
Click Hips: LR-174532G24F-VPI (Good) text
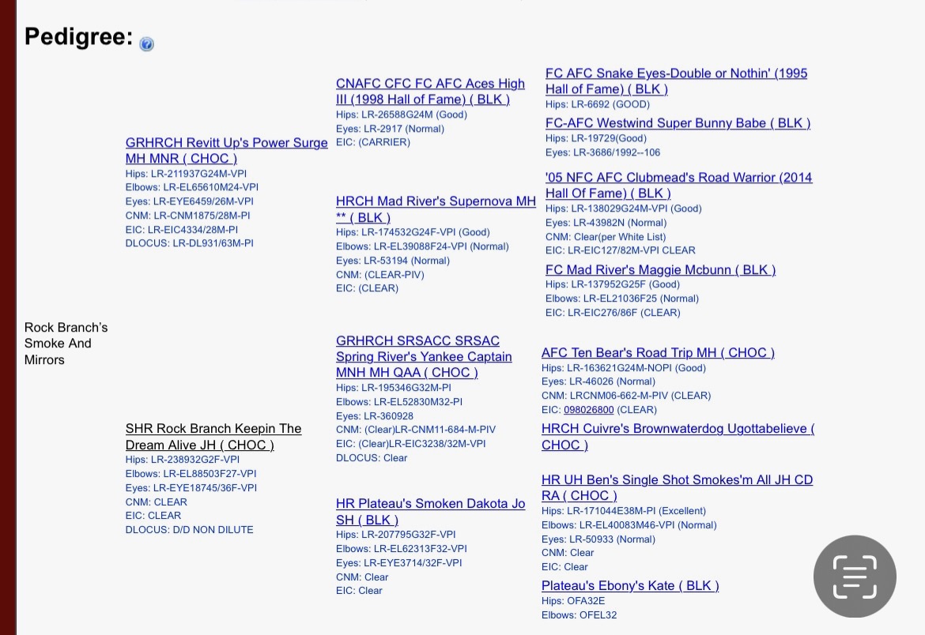(x=413, y=232)
